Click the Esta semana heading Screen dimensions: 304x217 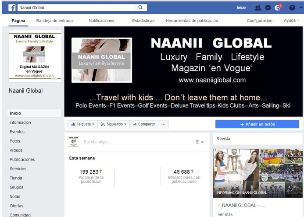82,158
